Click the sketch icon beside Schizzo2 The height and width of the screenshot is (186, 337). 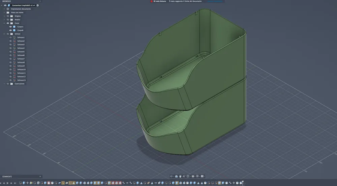[14, 41]
